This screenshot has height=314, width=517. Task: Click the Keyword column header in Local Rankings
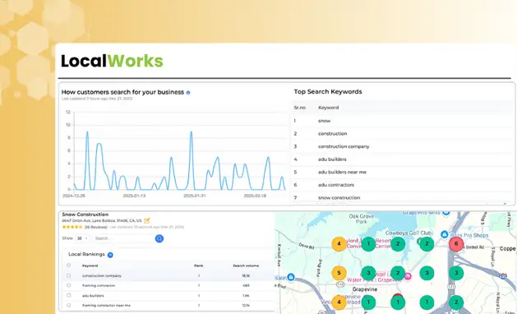point(90,266)
